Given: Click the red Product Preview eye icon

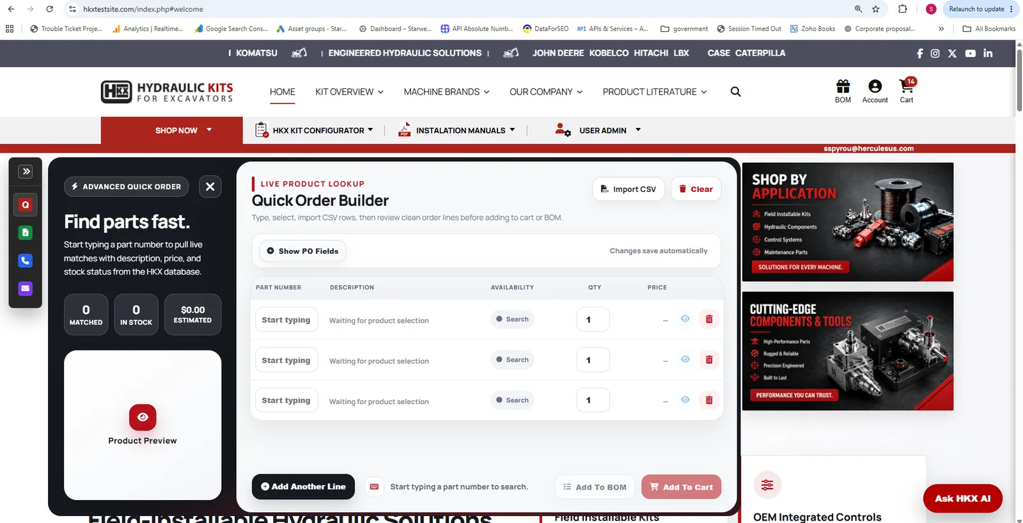Looking at the screenshot, I should [x=143, y=417].
